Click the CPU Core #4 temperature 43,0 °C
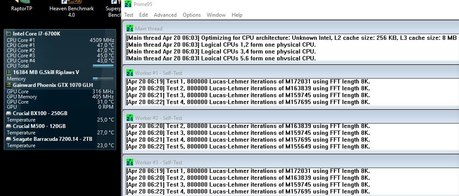Screen dimensions: 459x196 coord(105,61)
